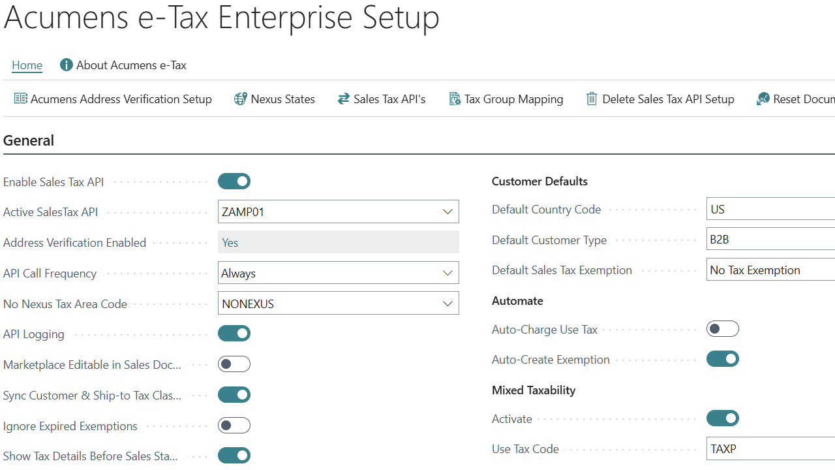Click the Delete Sales Tax API Setup trash icon
The image size is (835, 470).
point(592,99)
